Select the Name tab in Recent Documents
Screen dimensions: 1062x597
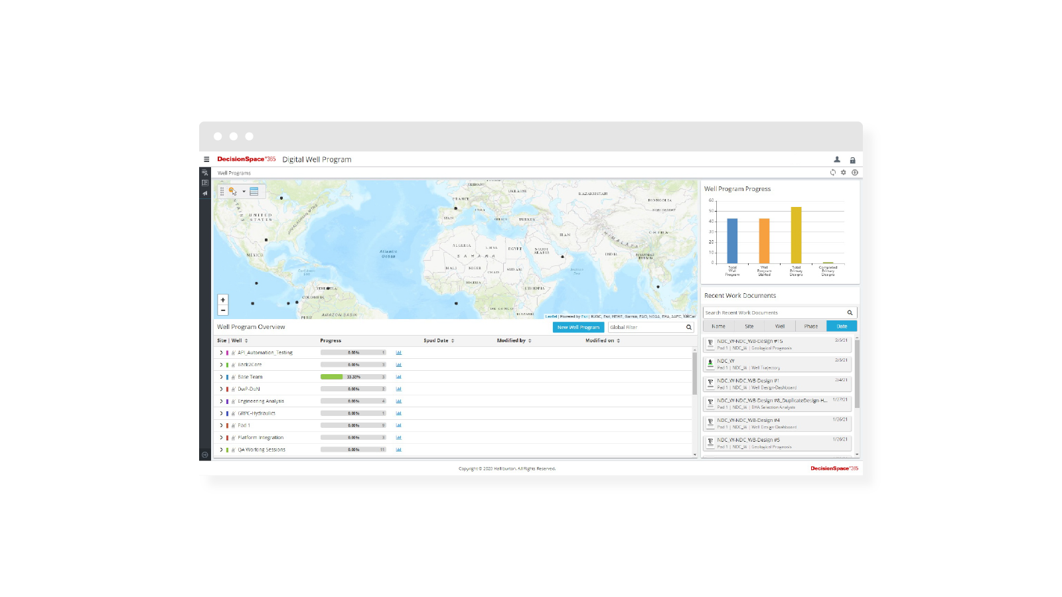[x=718, y=326]
